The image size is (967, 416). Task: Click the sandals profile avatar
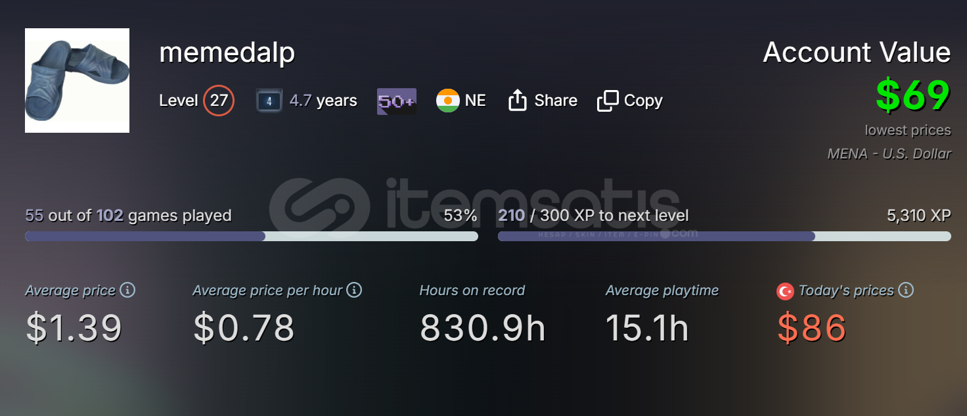77,80
